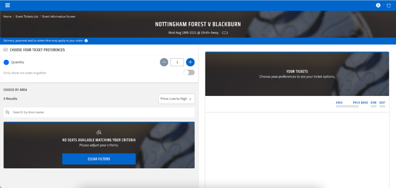The height and width of the screenshot is (188, 396).
Task: Go to Home breadcrumb link
Action: pos(8,17)
